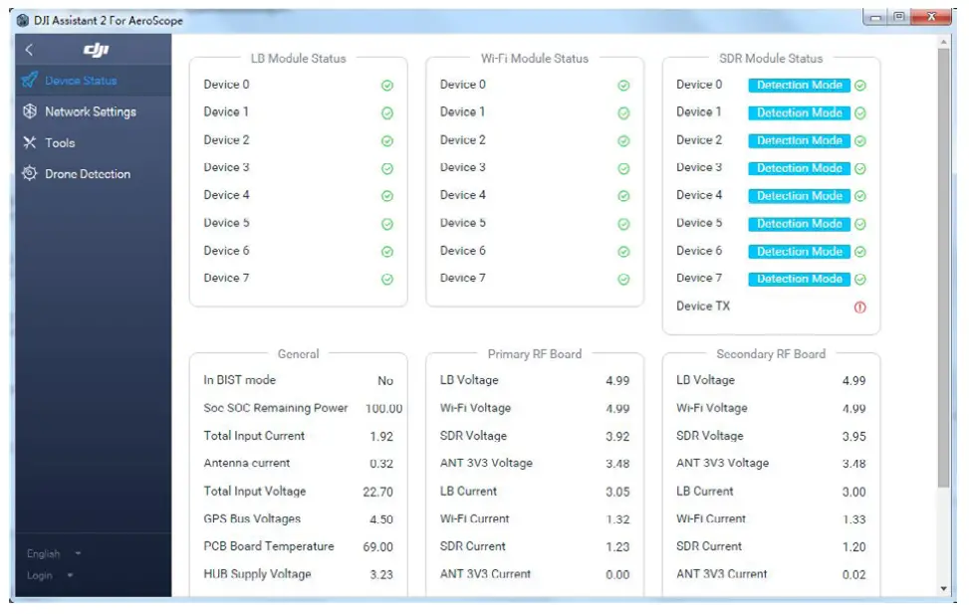Click the Tools crossed-wrench icon
Image resolution: width=969 pixels, height=614 pixels.
[29, 142]
